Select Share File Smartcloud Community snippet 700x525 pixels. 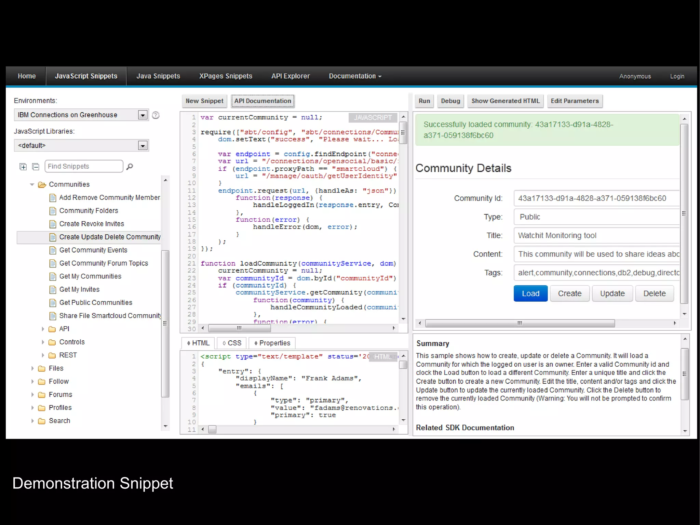coord(110,316)
